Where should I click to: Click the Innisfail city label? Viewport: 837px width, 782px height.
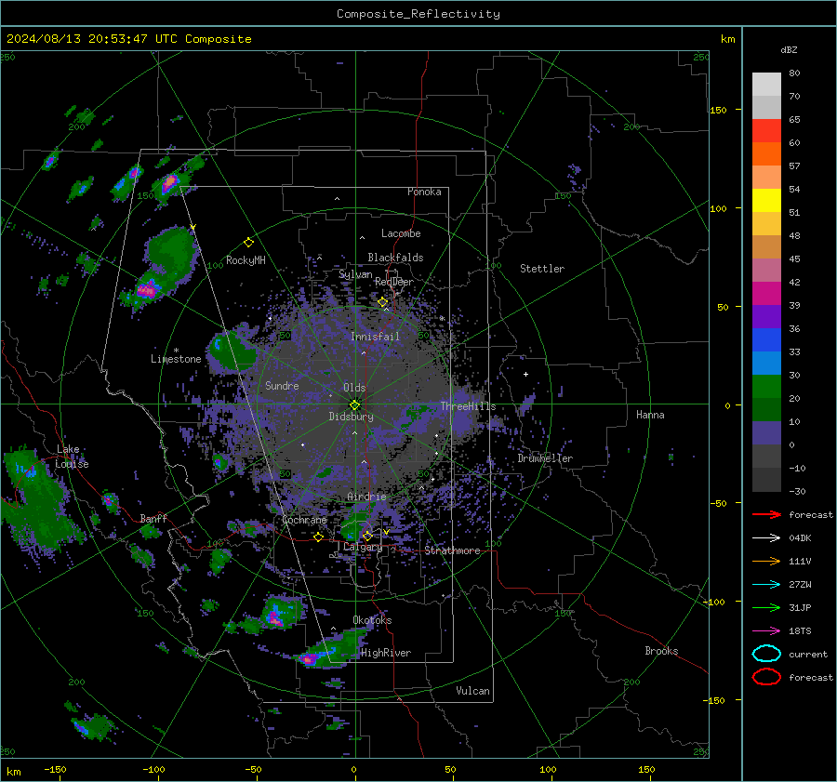pyautogui.click(x=376, y=337)
